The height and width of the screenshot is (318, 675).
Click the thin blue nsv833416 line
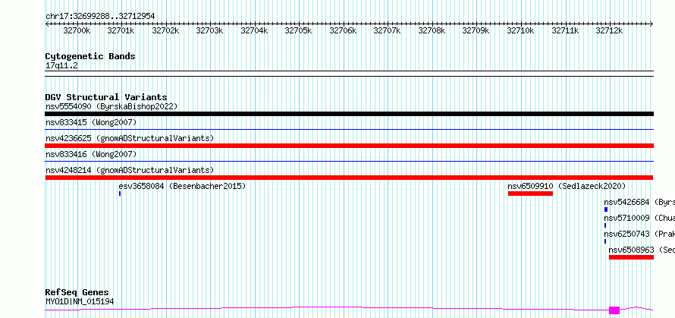pyautogui.click(x=349, y=161)
